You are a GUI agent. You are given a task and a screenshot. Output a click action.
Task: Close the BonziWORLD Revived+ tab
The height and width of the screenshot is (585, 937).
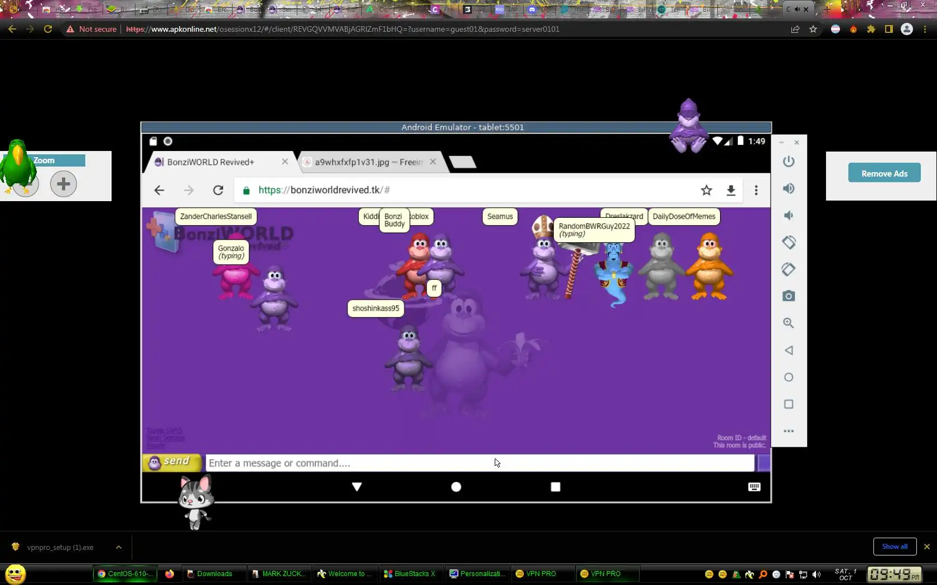point(285,162)
